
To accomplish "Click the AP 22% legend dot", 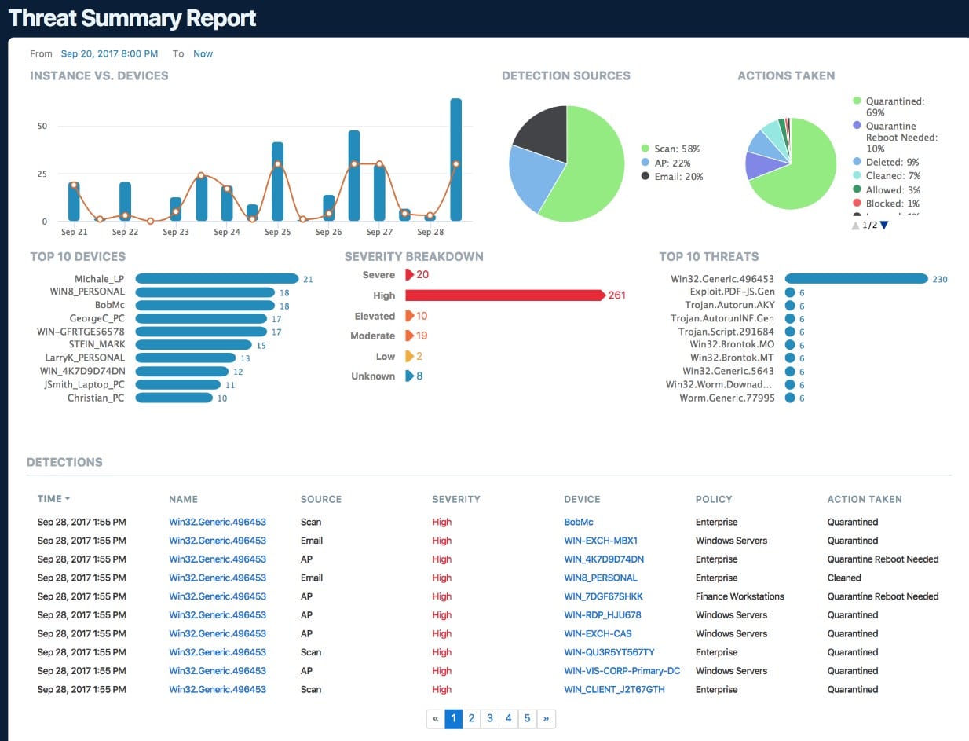I will click(645, 163).
